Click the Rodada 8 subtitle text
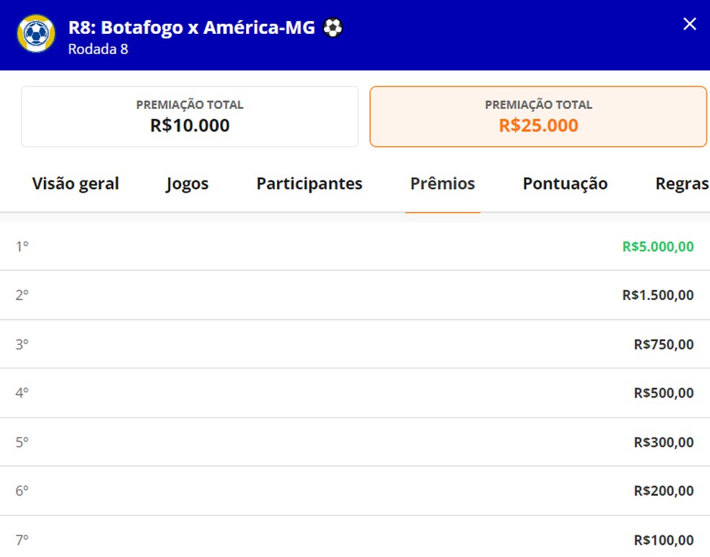The width and height of the screenshot is (710, 557). pos(97,51)
